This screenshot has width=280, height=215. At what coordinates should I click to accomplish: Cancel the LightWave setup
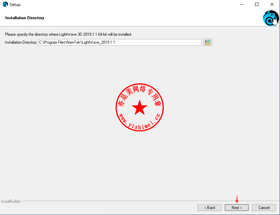pyautogui.click(x=264, y=208)
